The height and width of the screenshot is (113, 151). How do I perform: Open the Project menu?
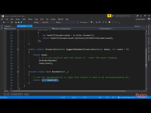[18, 19]
